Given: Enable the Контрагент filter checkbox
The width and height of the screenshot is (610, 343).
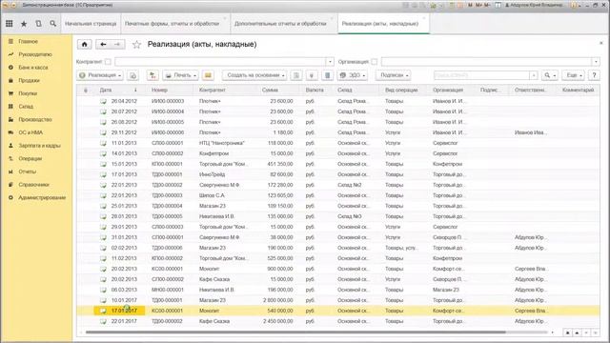Looking at the screenshot, I should point(108,61).
